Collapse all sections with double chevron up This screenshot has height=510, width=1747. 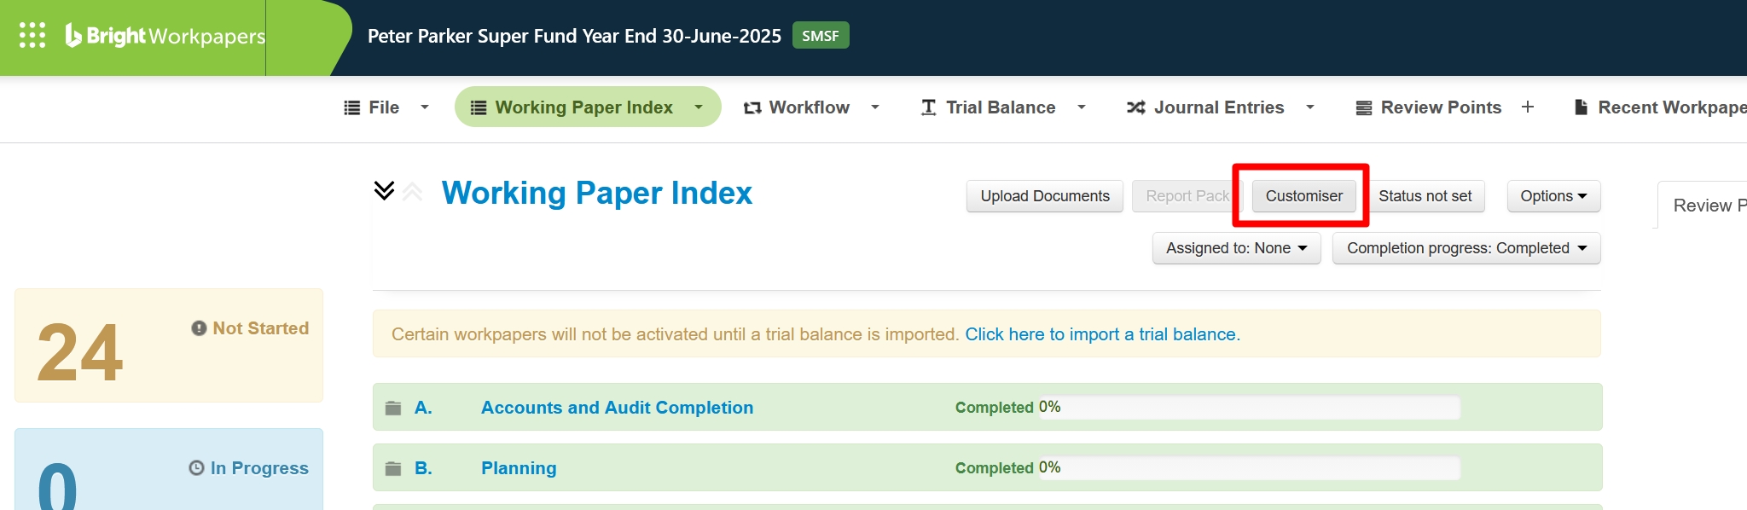click(413, 191)
